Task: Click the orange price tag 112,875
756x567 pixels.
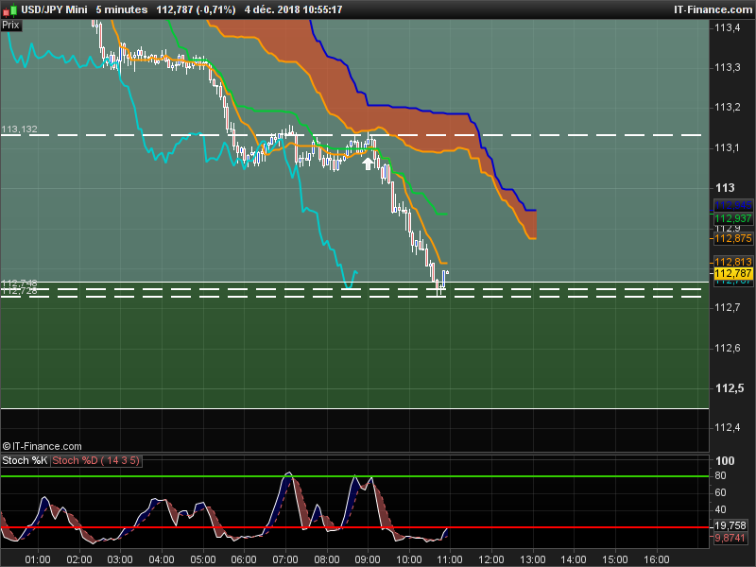Action: point(733,238)
